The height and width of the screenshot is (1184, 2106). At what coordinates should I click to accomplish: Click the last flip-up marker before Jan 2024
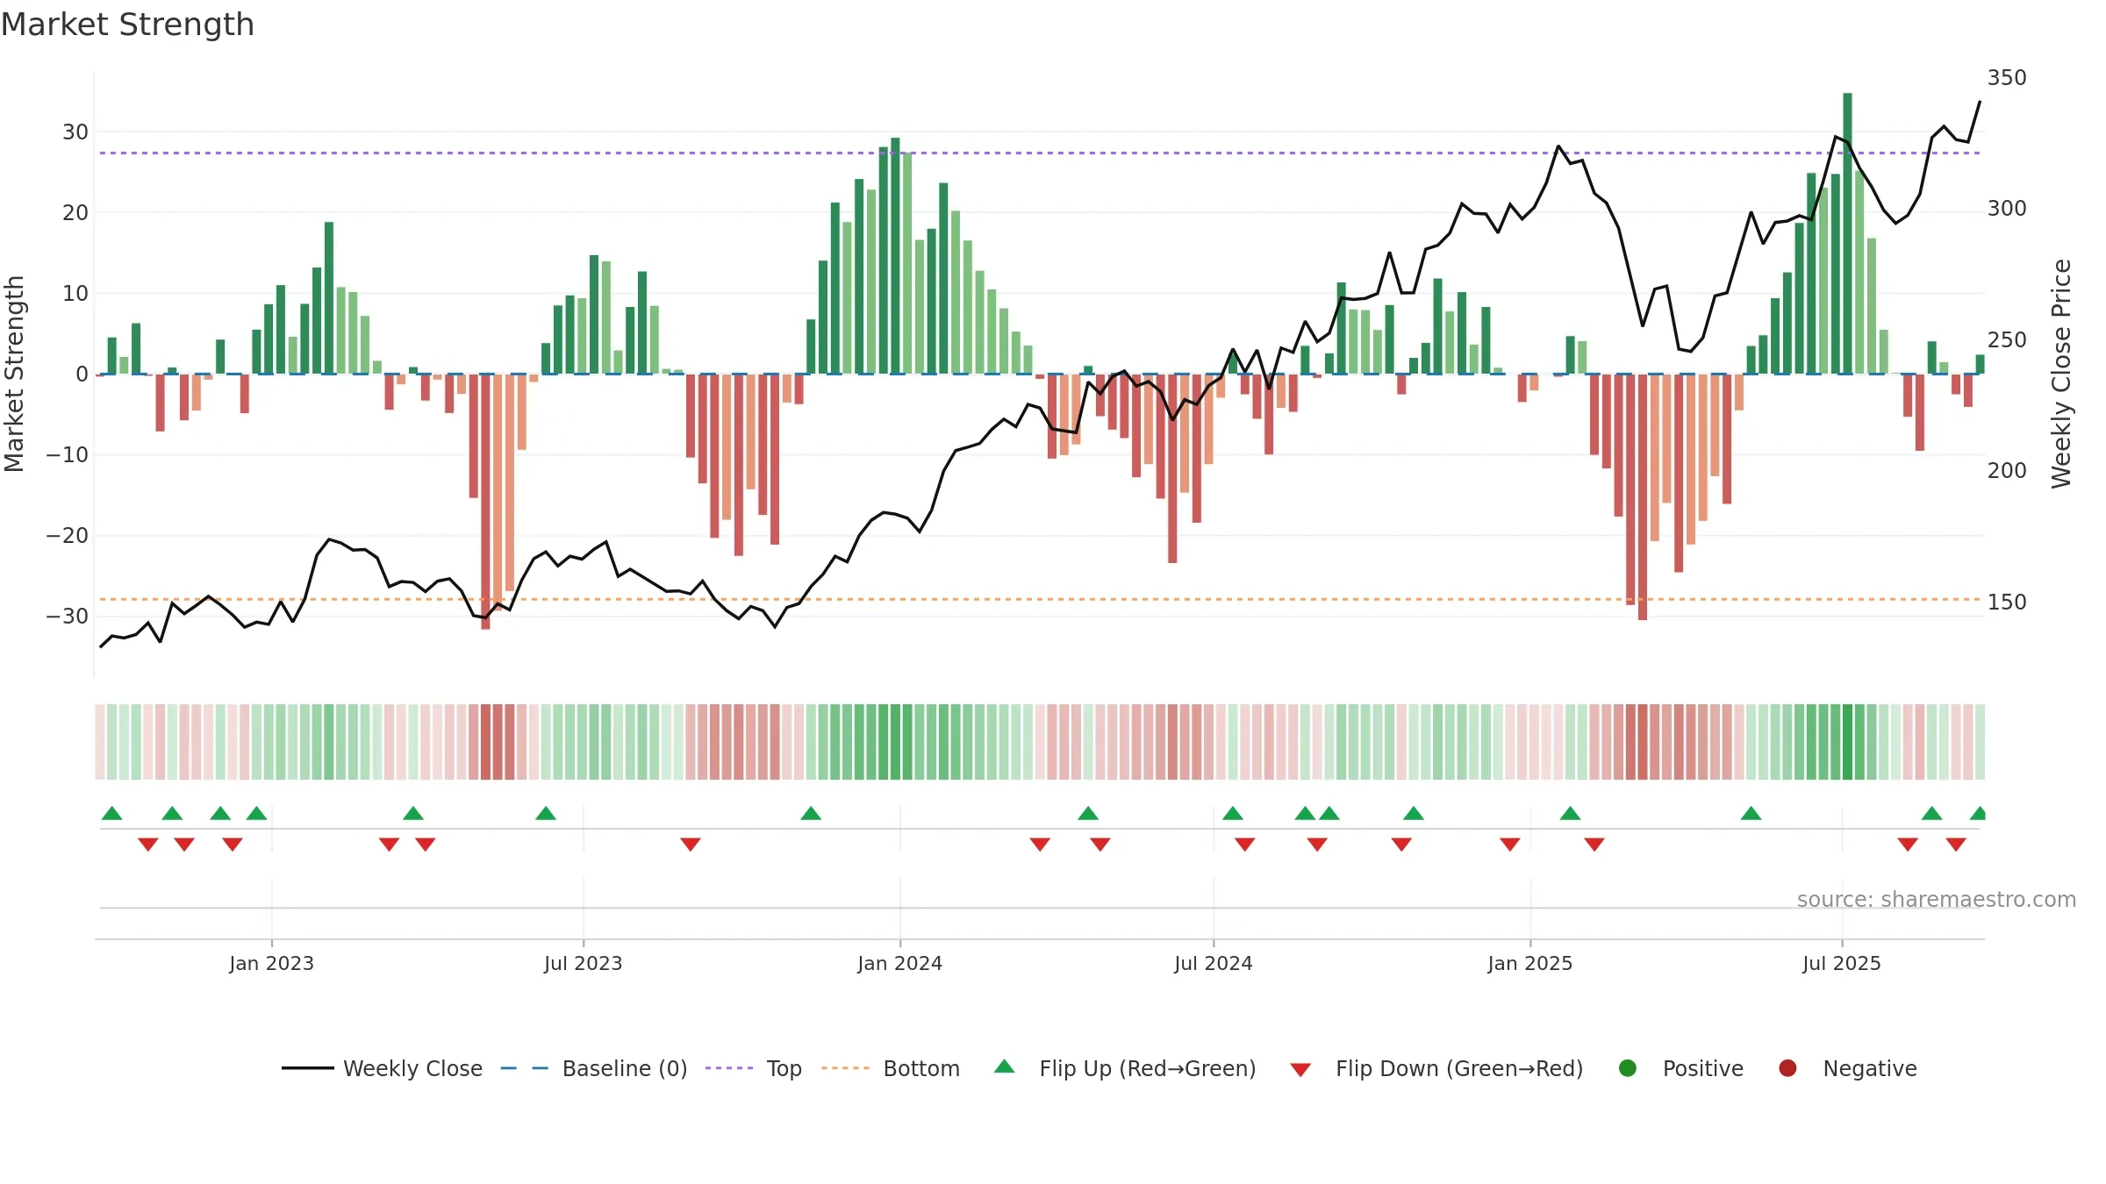pyautogui.click(x=811, y=814)
